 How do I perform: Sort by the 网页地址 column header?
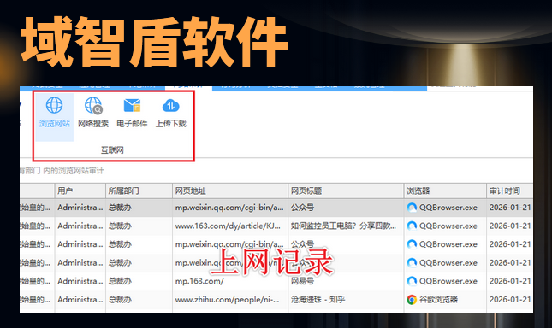coord(230,190)
